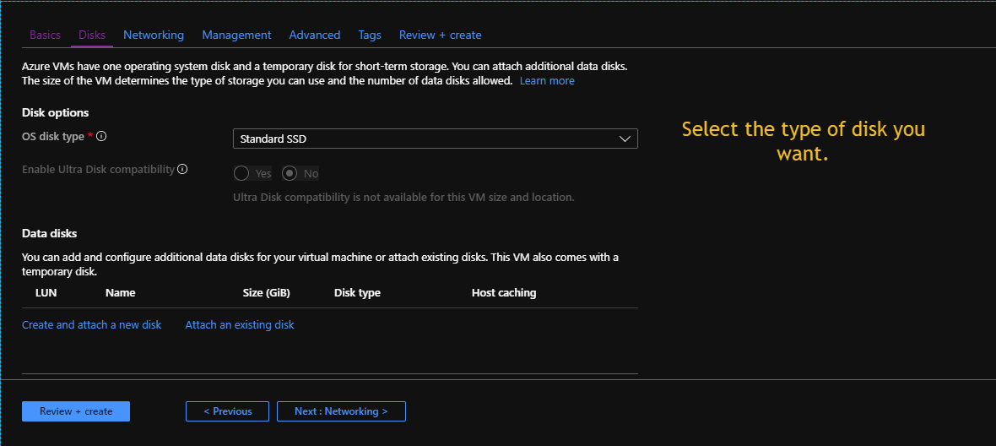The width and height of the screenshot is (996, 446).
Task: Open the Management tab
Action: click(x=236, y=35)
